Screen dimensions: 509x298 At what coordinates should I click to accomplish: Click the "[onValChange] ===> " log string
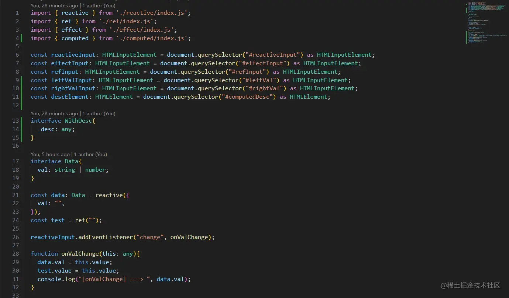pos(114,279)
